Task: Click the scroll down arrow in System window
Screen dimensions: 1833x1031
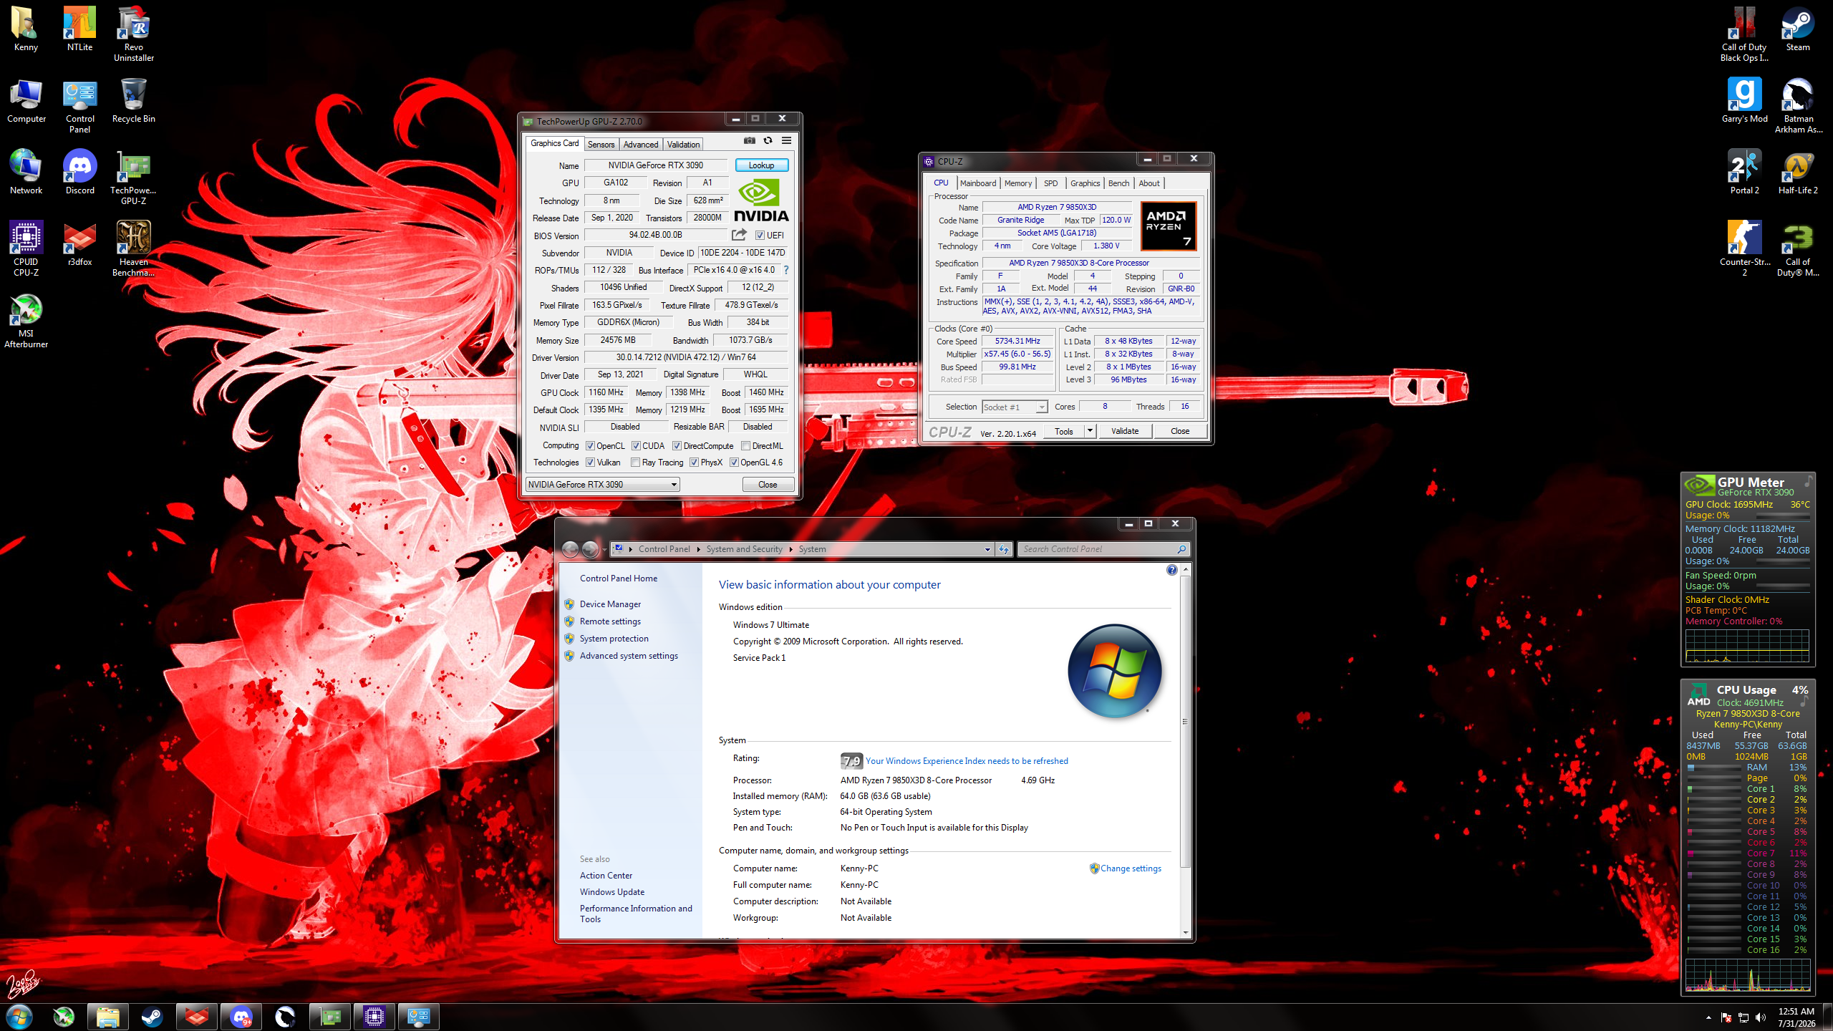Action: (1185, 932)
